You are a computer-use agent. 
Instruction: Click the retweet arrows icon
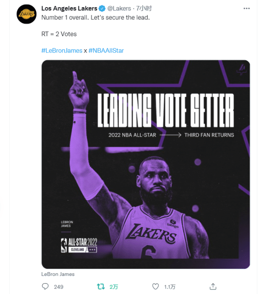[x=101, y=286]
